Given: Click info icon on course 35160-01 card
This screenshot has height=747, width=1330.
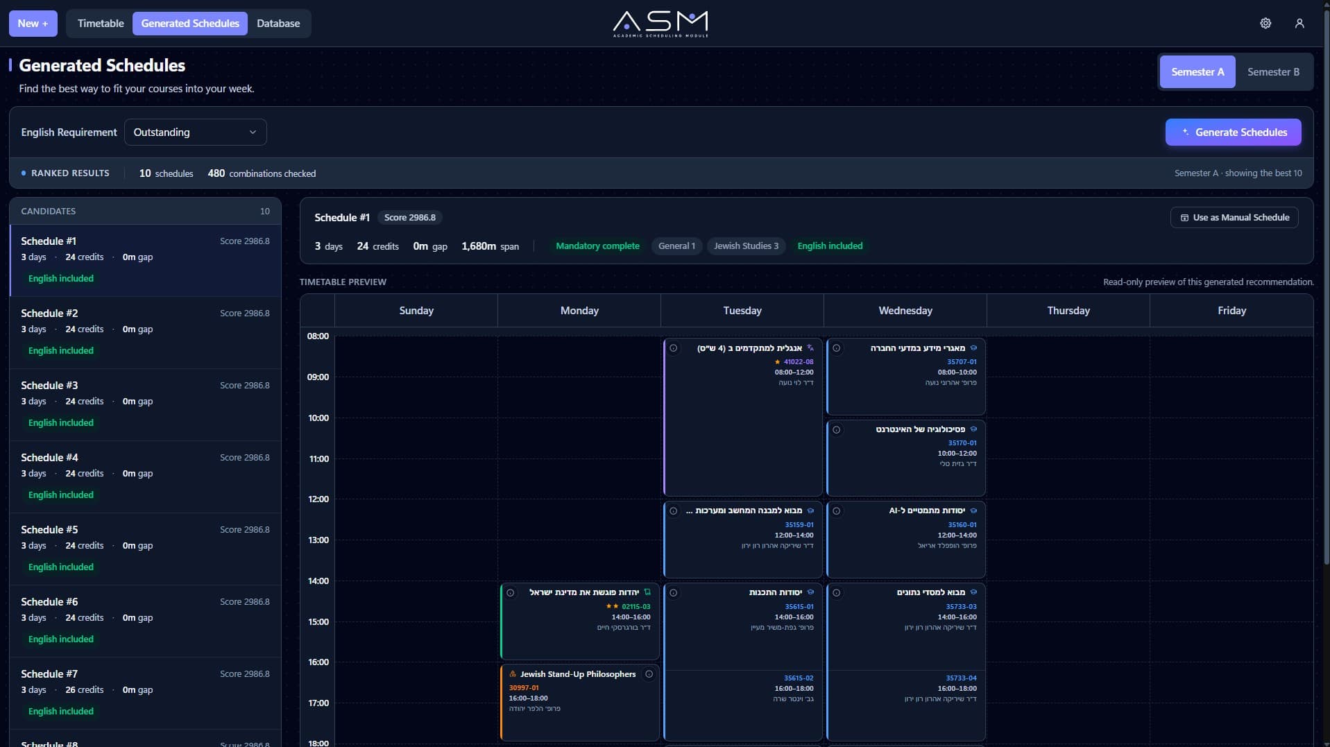Looking at the screenshot, I should point(836,511).
